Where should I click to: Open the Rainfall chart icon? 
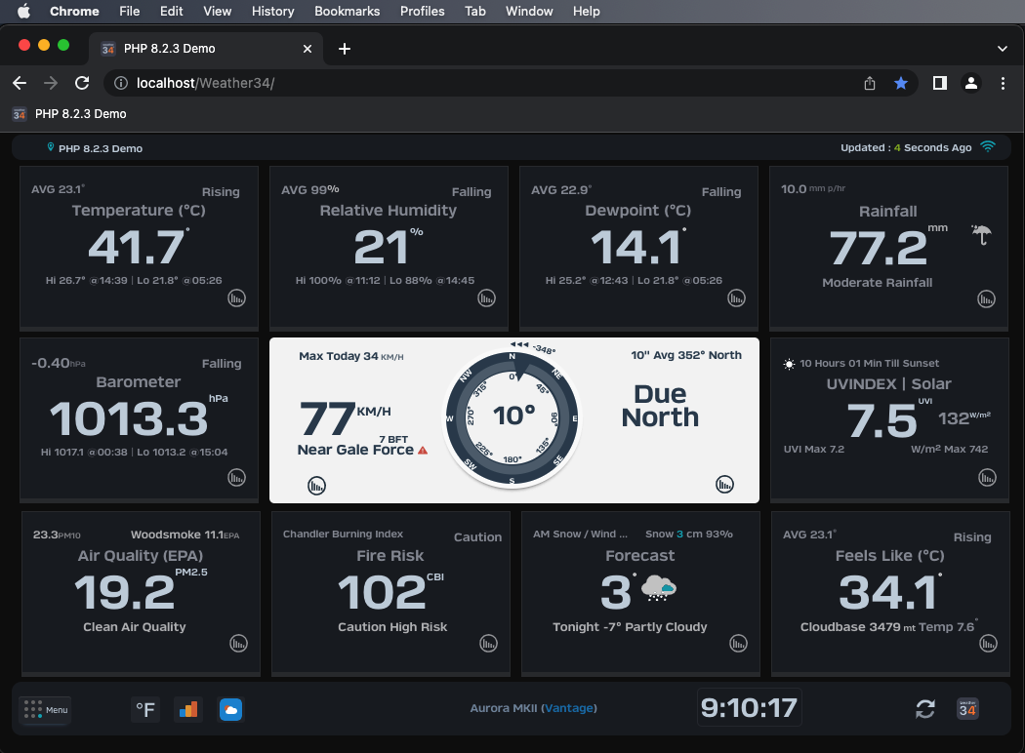pyautogui.click(x=986, y=299)
